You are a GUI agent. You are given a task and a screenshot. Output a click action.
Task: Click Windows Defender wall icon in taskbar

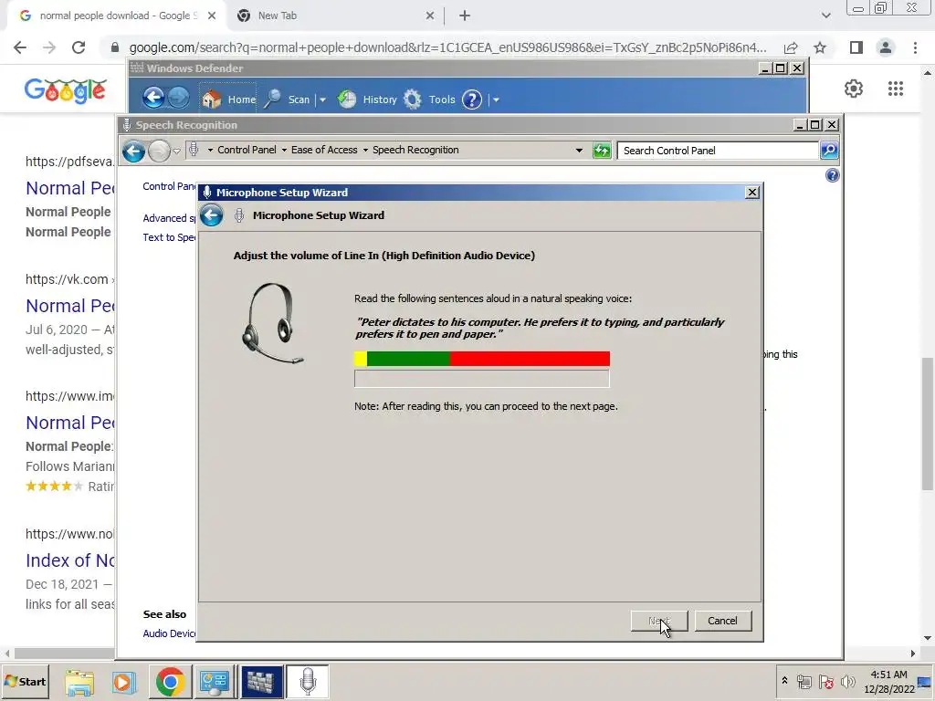261,682
